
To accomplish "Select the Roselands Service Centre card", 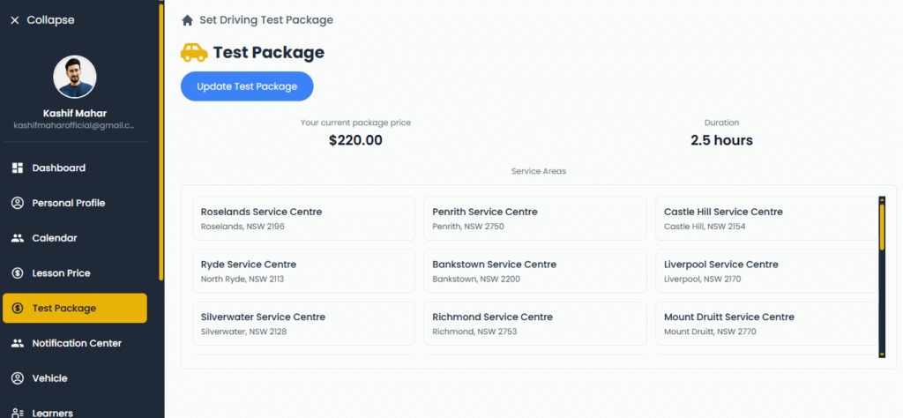I will tap(303, 219).
